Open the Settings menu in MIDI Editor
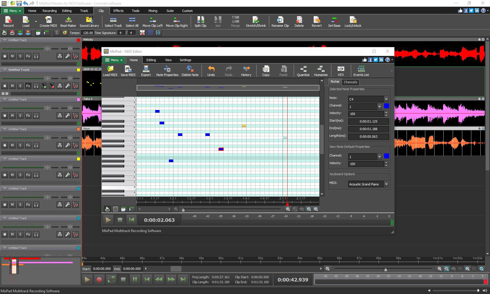 [x=185, y=60]
